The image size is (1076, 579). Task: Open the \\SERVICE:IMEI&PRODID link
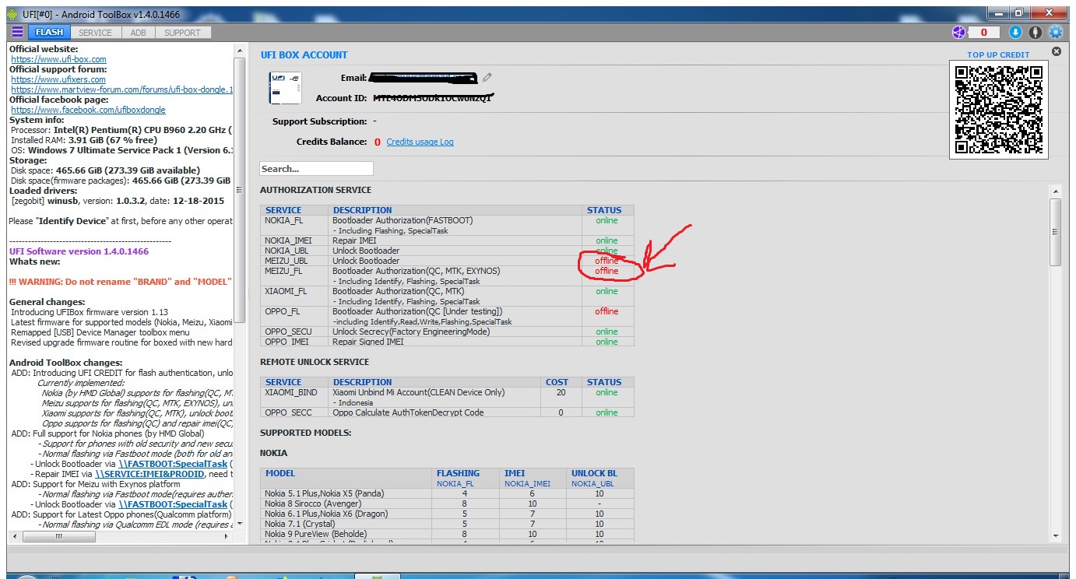(149, 474)
